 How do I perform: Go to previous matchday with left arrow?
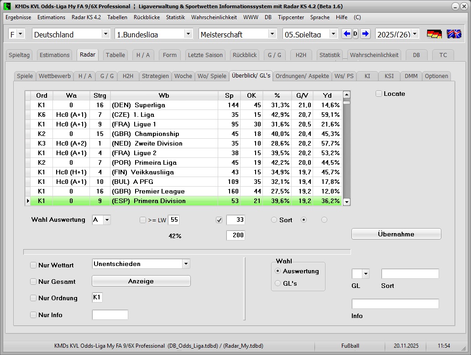347,34
